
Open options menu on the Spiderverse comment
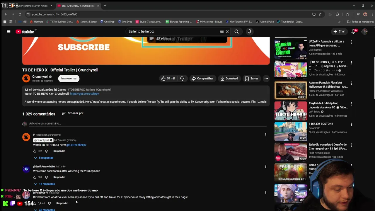coord(266,193)
